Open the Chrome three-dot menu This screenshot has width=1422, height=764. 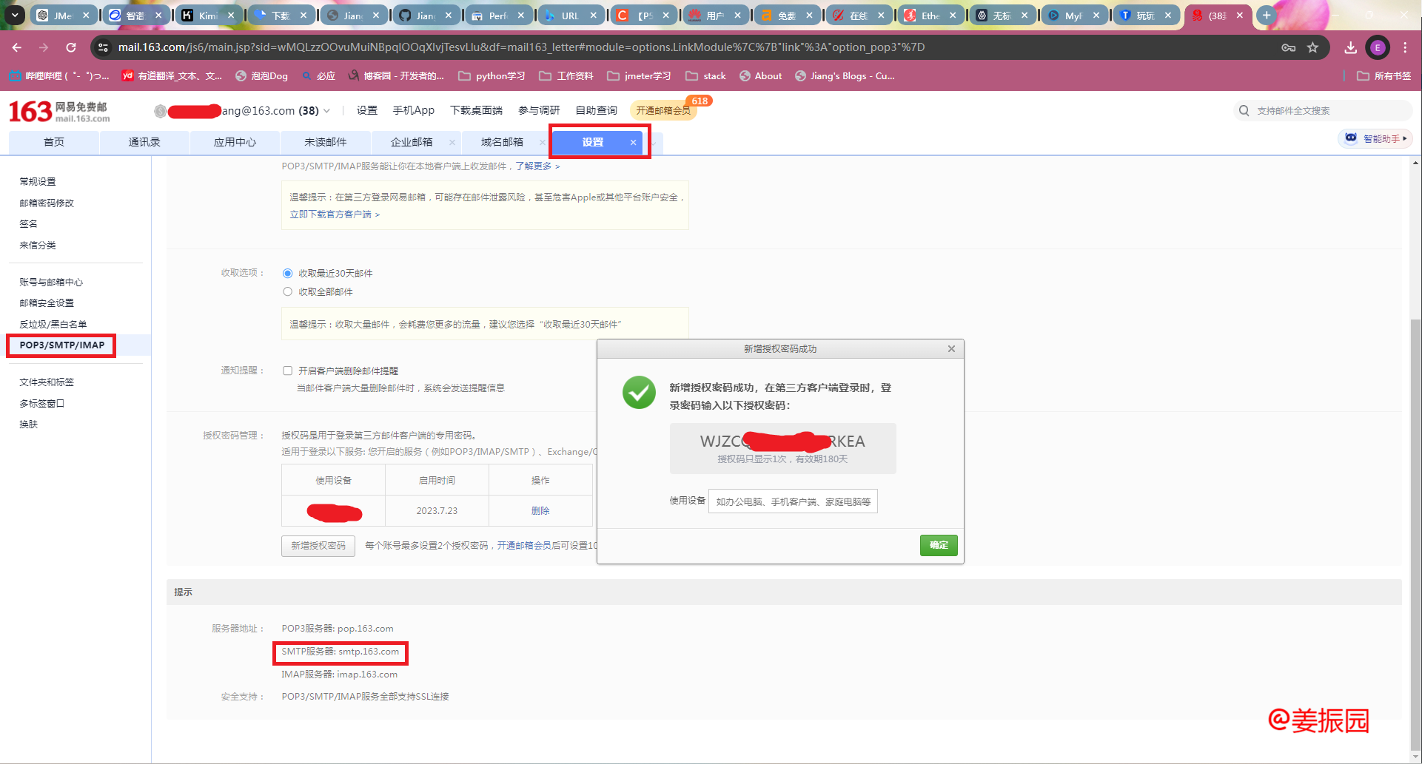[1405, 47]
